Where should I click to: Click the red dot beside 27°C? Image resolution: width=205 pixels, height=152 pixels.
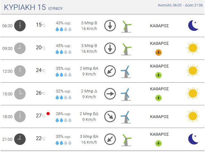click(48, 114)
